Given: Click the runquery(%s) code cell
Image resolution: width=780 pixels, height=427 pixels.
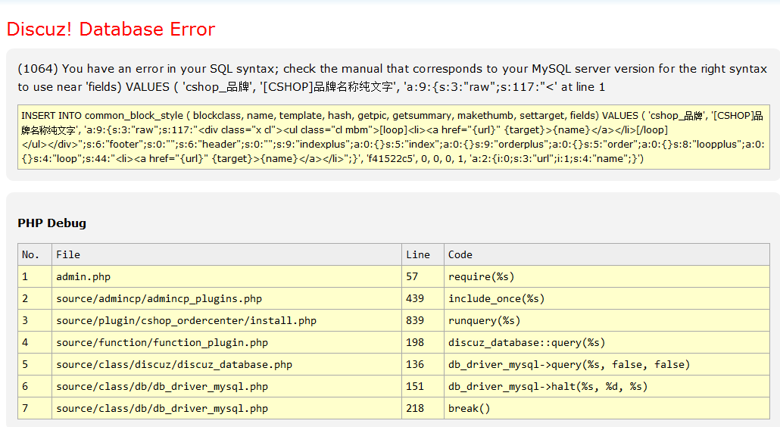Looking at the screenshot, I should pos(607,320).
